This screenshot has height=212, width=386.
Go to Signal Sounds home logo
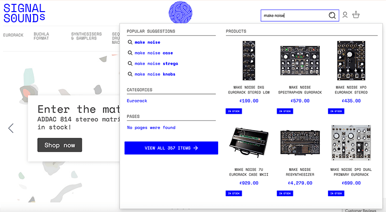(25, 13)
